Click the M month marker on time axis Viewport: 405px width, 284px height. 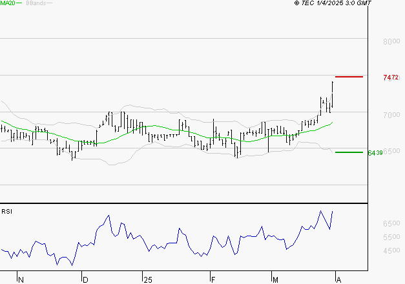click(275, 279)
